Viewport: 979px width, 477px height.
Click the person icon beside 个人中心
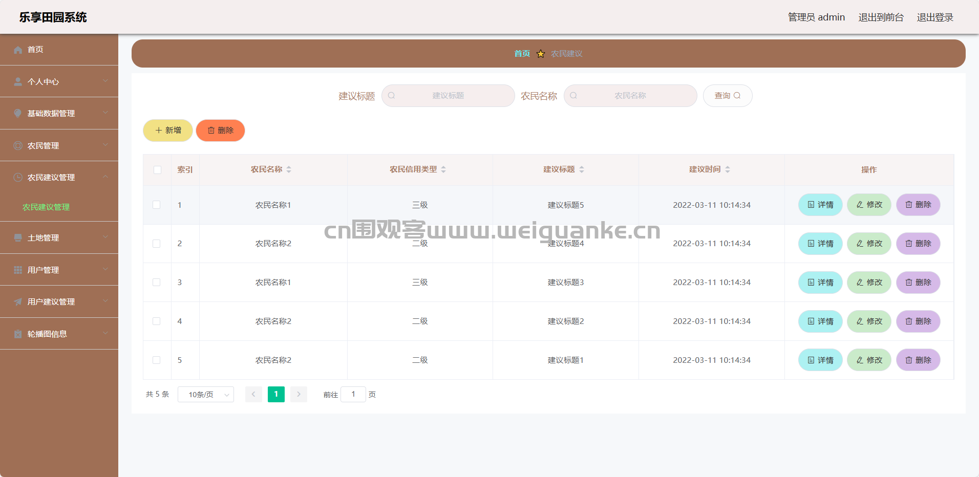[x=18, y=82]
